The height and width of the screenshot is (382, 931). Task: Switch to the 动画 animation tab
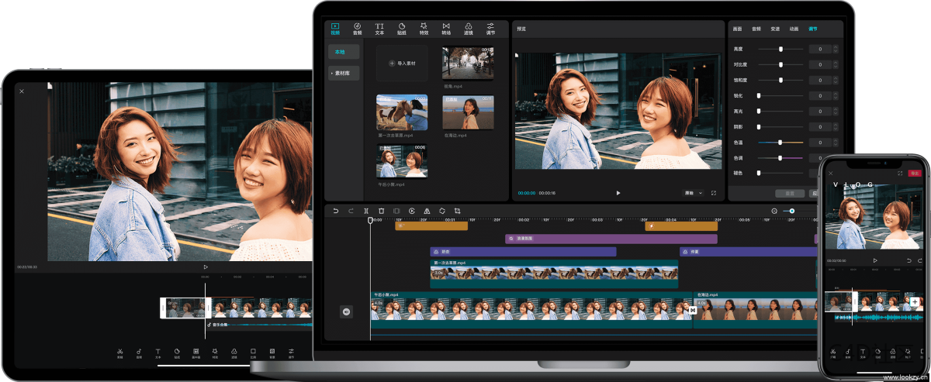794,29
